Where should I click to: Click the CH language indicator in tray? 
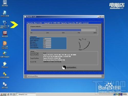121,94
